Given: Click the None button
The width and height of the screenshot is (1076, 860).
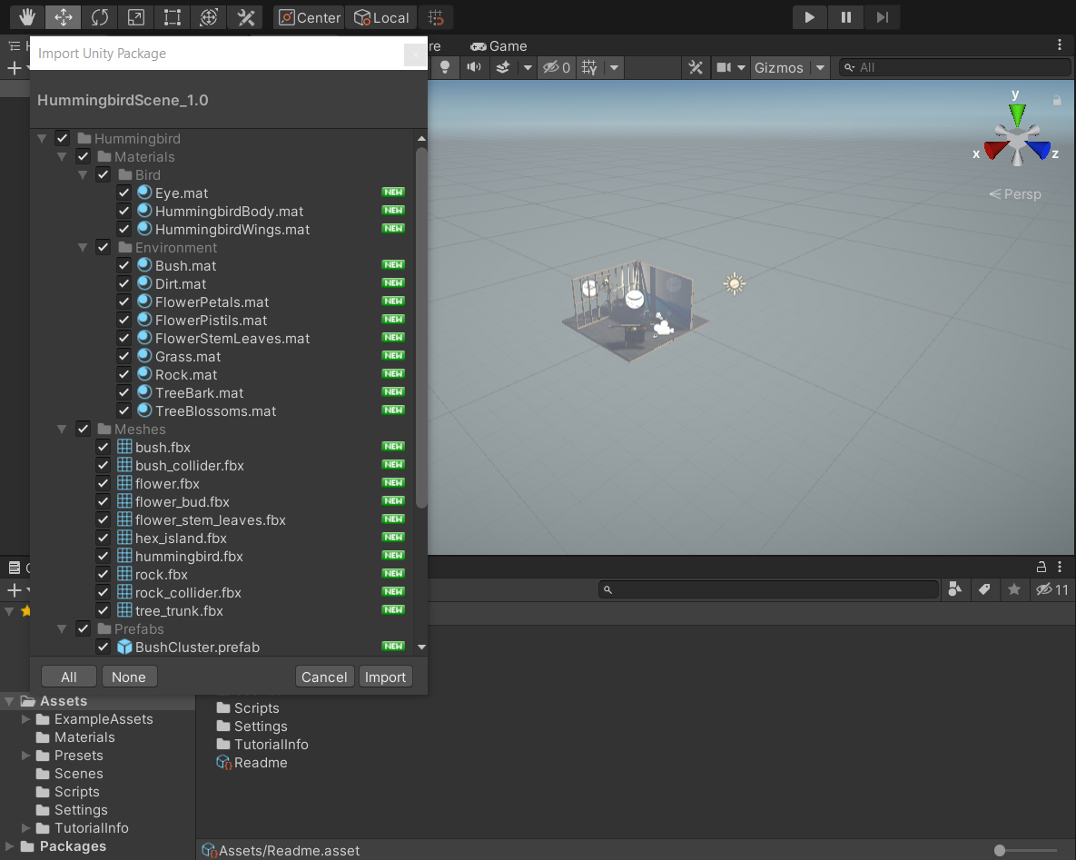Looking at the screenshot, I should 129,677.
